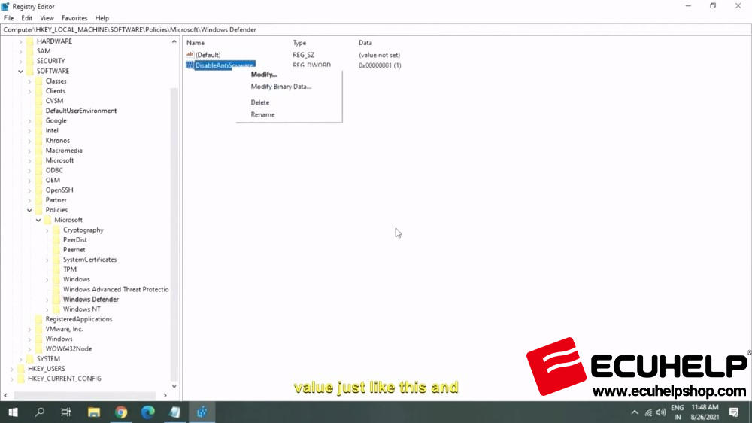
Task: Click the (Default) string value icon
Action: 190,55
